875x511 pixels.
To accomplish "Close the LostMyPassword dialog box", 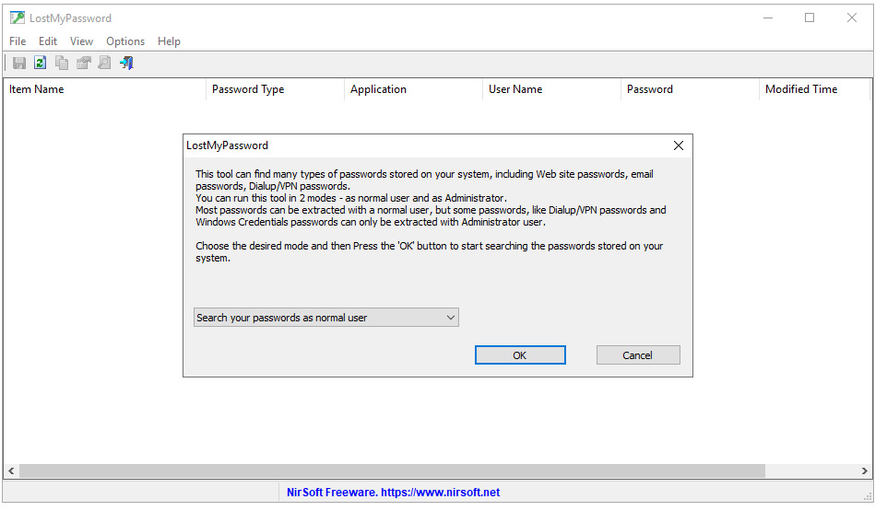I will tap(678, 145).
